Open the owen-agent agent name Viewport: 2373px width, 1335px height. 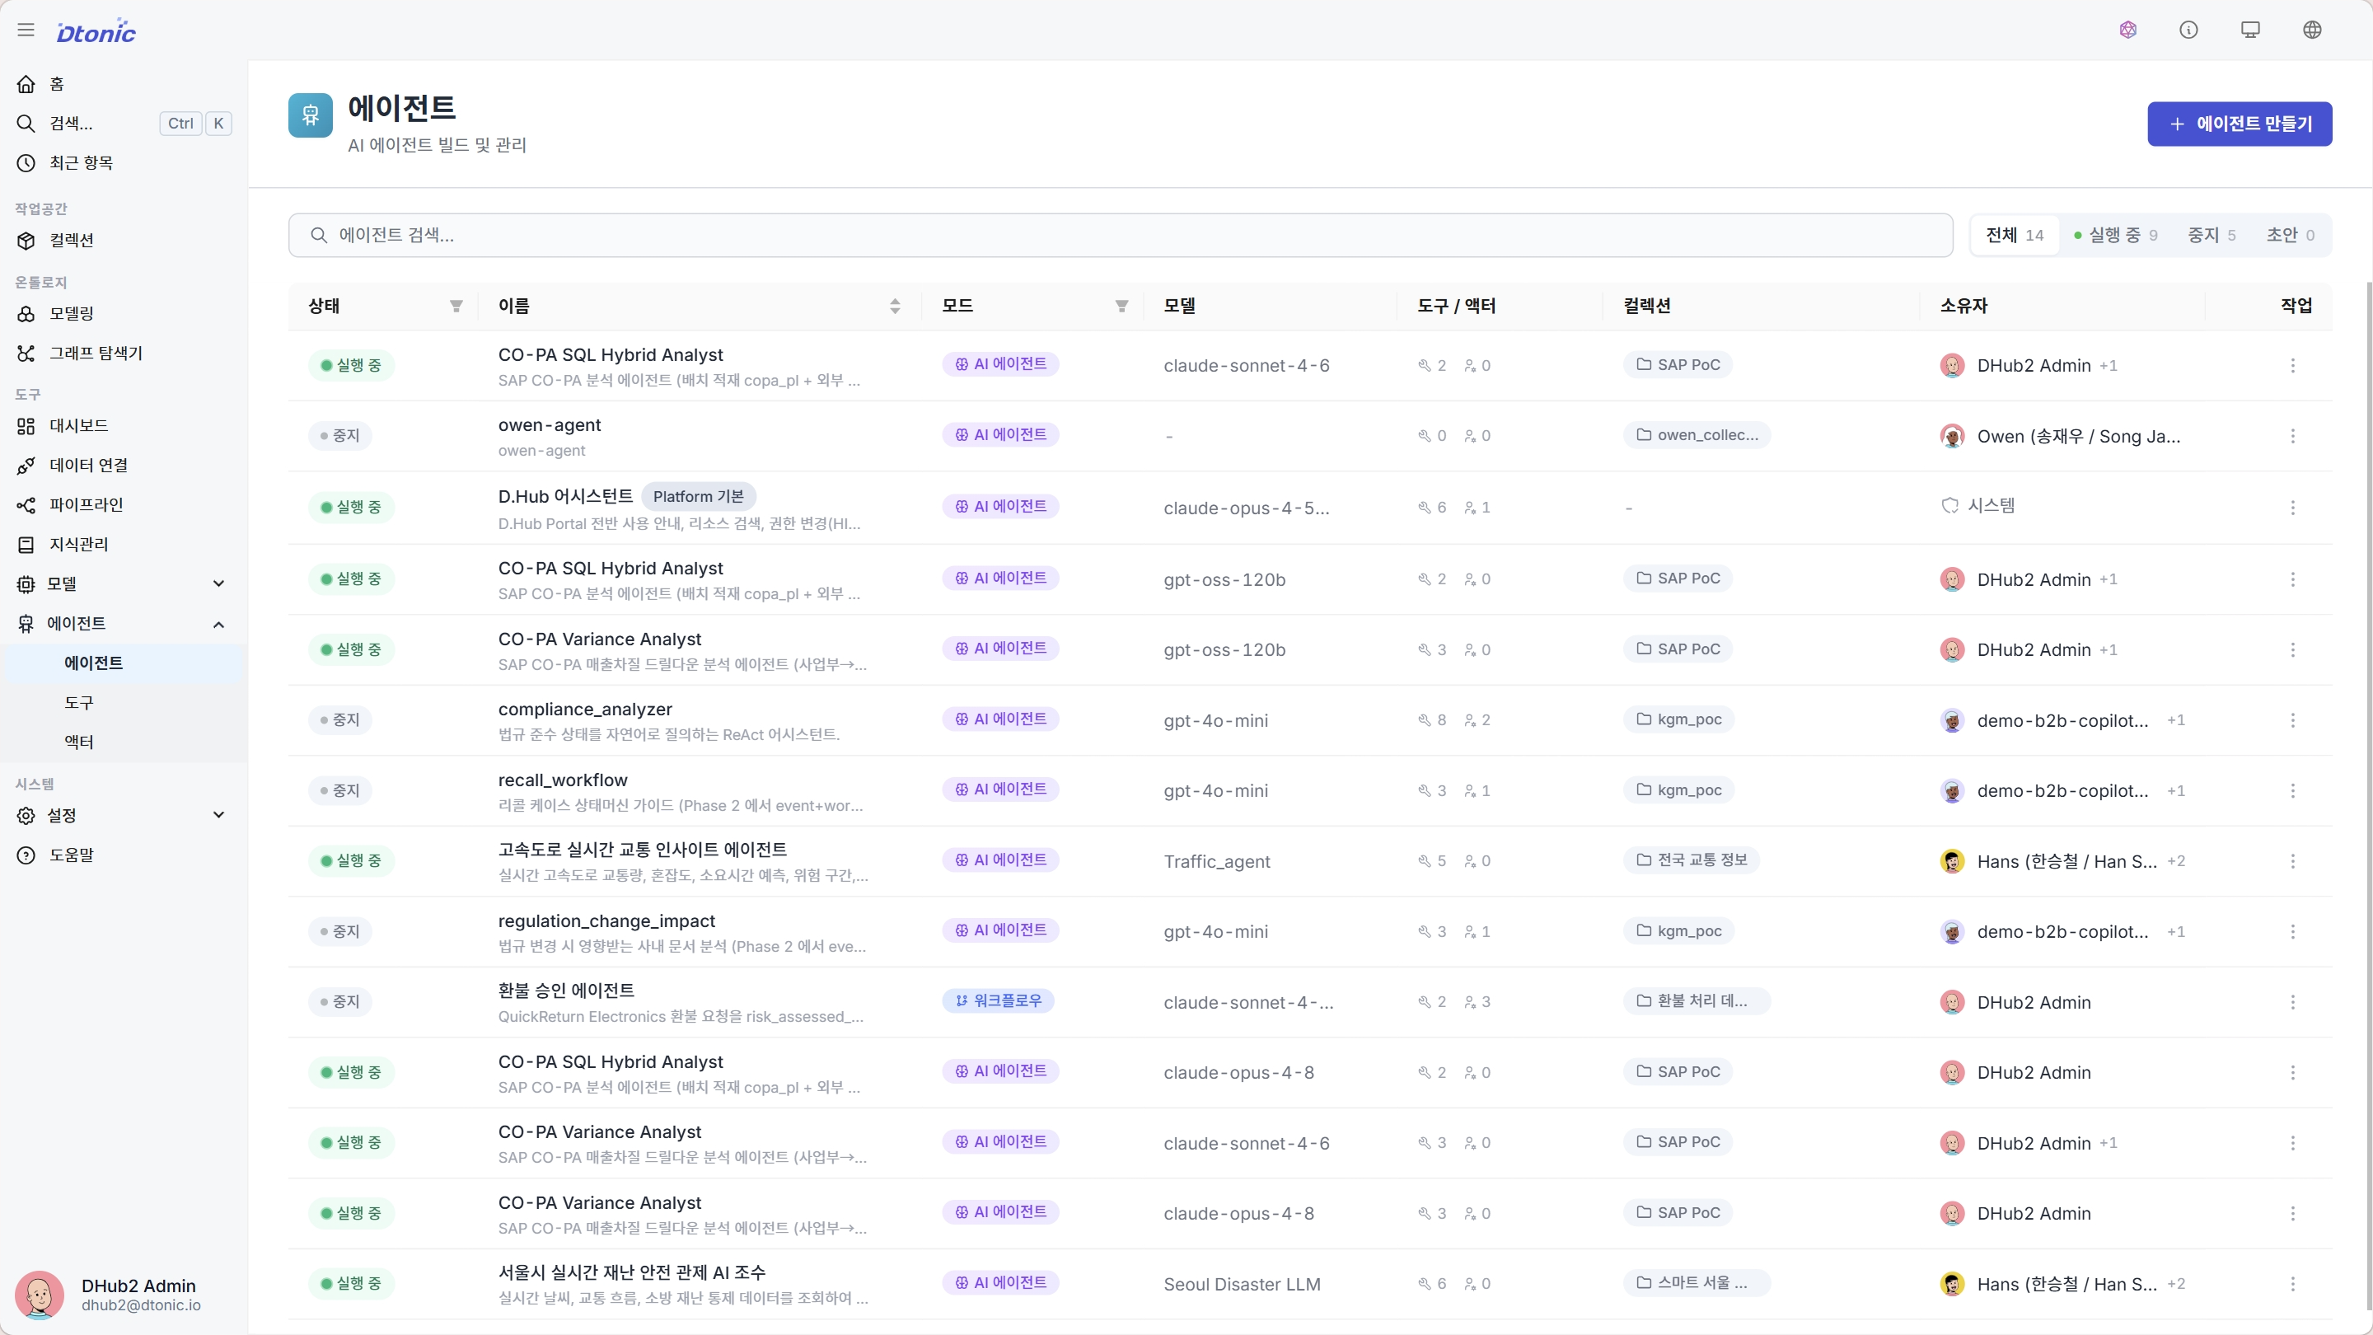tap(549, 424)
